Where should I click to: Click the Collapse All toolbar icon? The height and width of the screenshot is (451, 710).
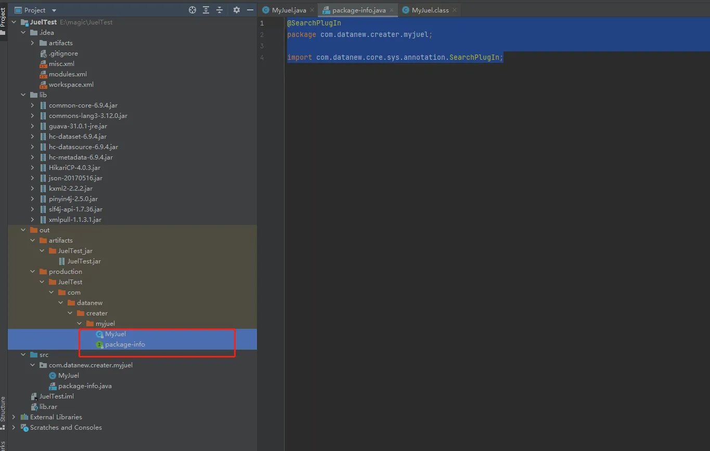220,10
